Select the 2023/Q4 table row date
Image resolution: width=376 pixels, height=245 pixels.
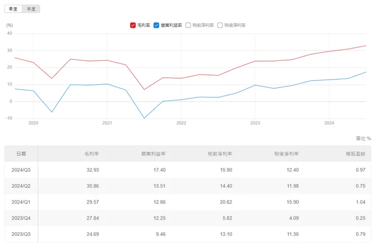[x=21, y=218]
